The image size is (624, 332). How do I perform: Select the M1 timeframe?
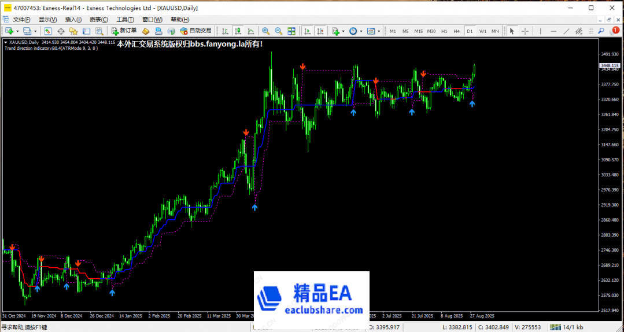click(393, 31)
